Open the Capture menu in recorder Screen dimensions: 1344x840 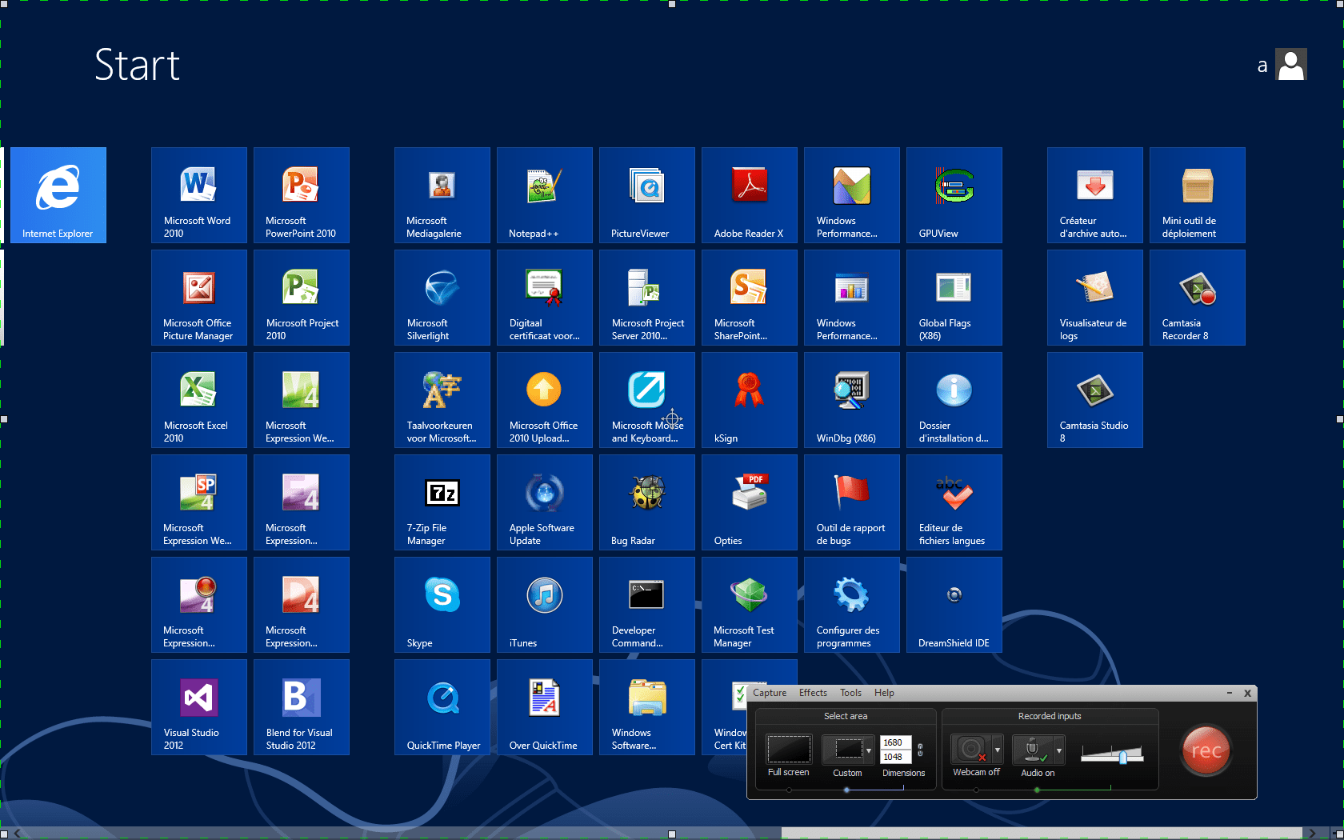pyautogui.click(x=770, y=693)
